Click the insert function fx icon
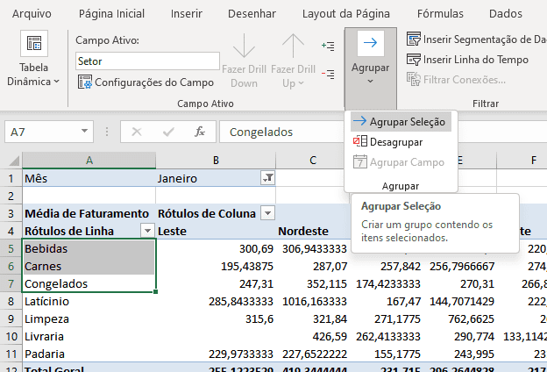 pos(200,132)
